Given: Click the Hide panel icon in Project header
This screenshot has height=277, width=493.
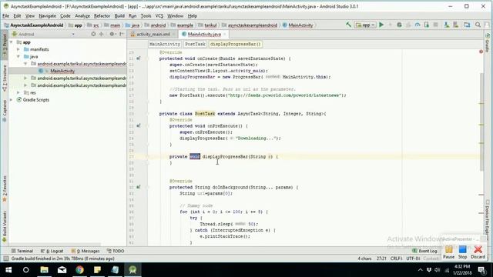Looking at the screenshot, I should (122, 34).
